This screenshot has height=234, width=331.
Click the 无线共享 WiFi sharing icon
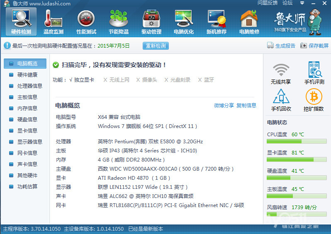(x=281, y=73)
